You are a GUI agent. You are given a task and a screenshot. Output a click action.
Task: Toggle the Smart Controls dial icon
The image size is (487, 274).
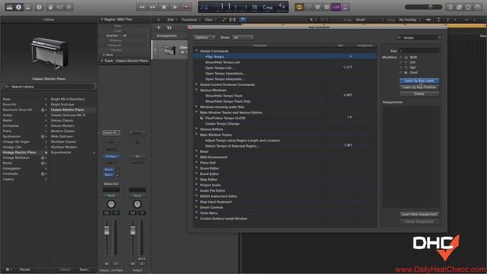(50, 7)
